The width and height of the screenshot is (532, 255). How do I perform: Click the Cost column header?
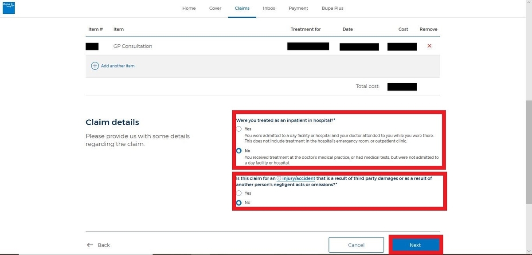(403, 29)
